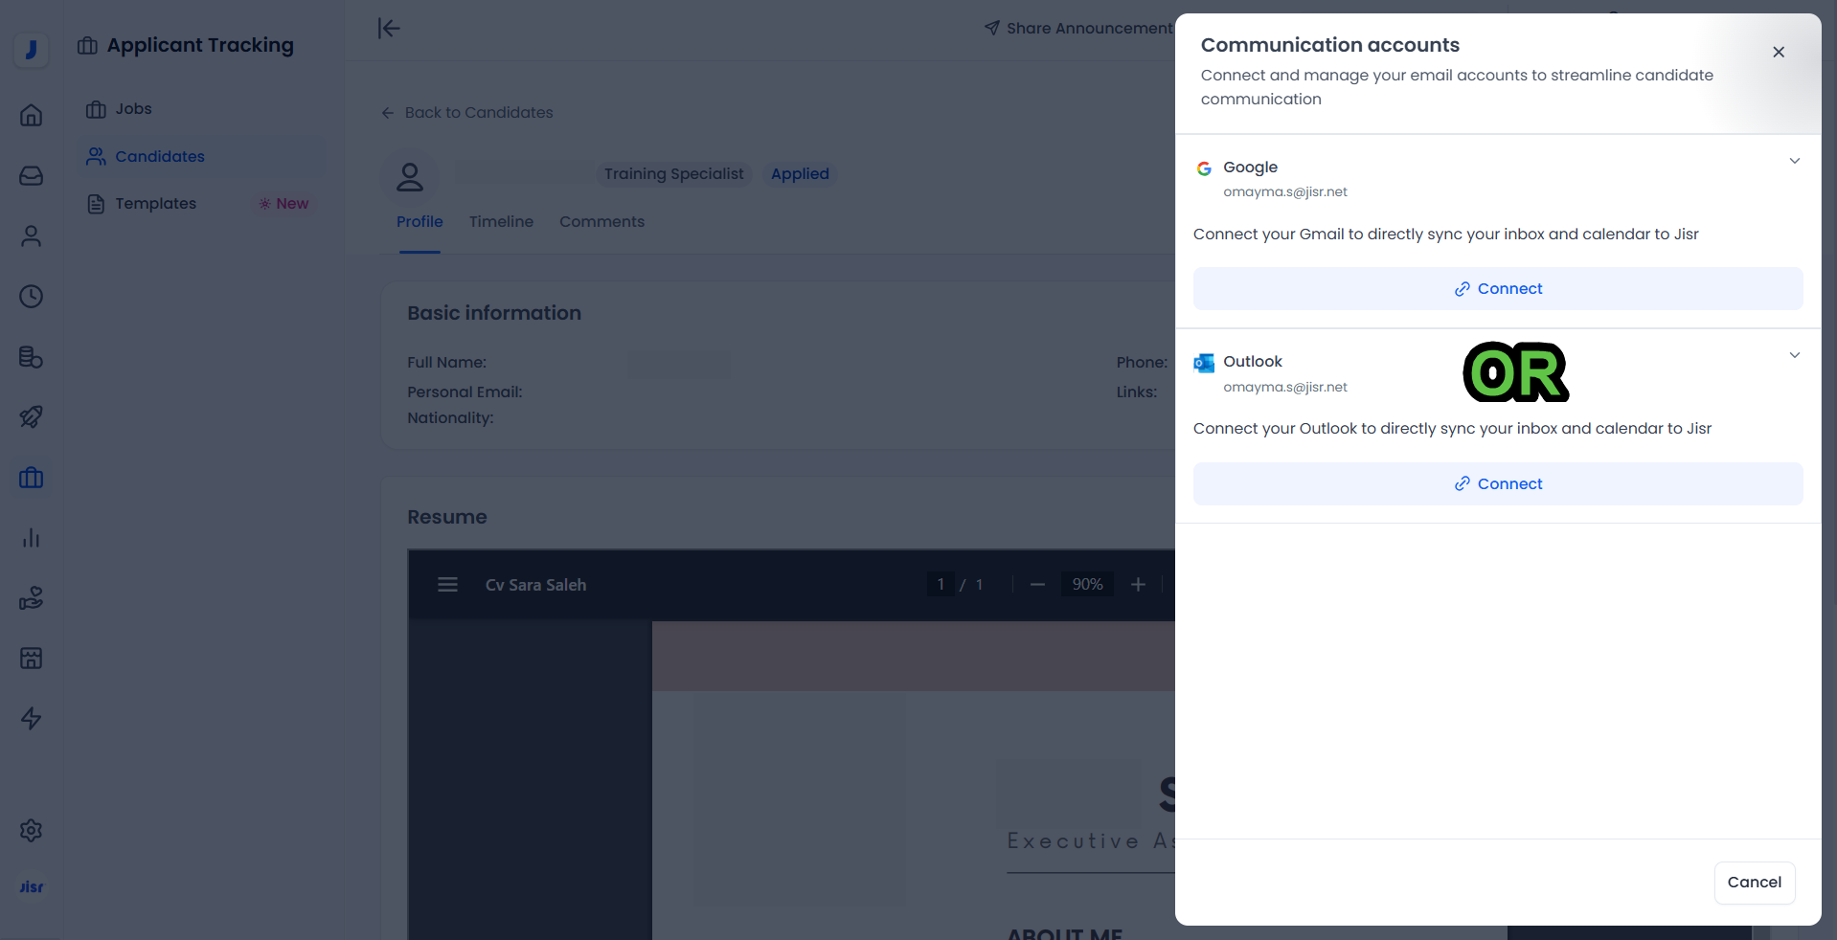This screenshot has width=1837, height=940.
Task: Open the Inbox icon in sidebar
Action: [31, 176]
